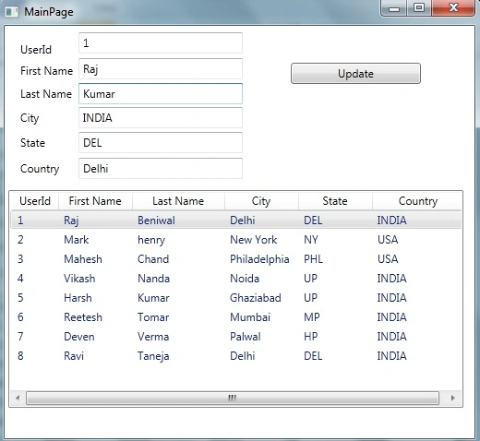Click the Update button
Viewport: 480px width, 441px height.
(355, 74)
